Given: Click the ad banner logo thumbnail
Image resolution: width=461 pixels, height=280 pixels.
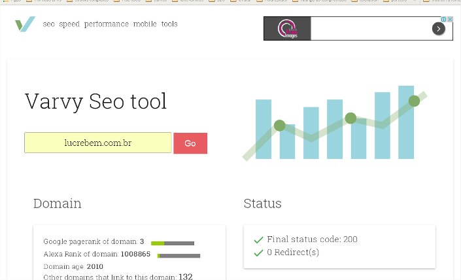Looking at the screenshot, I should (287, 29).
